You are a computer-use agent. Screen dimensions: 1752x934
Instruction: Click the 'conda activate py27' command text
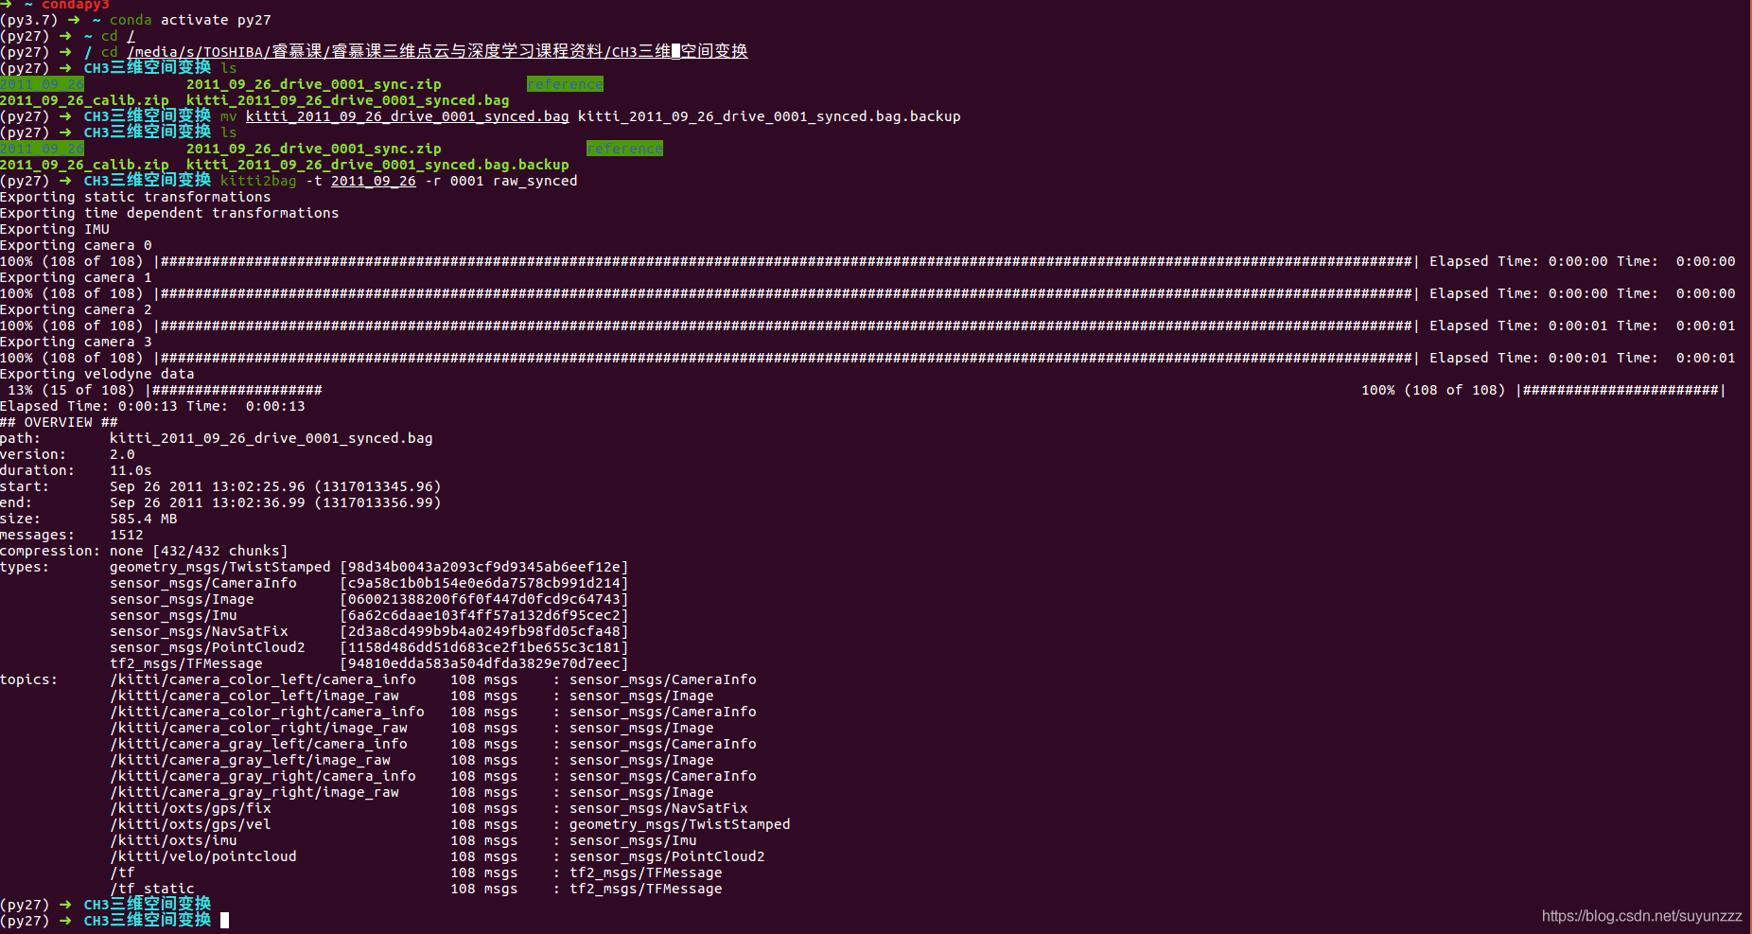pyautogui.click(x=190, y=20)
